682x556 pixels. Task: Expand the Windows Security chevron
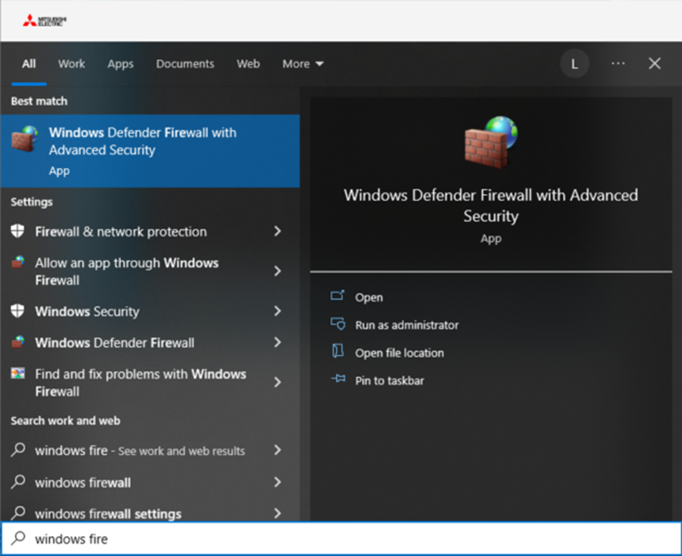tap(278, 311)
